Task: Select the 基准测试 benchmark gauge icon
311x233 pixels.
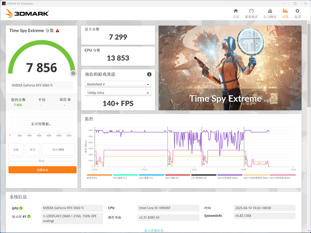Action: (252, 12)
